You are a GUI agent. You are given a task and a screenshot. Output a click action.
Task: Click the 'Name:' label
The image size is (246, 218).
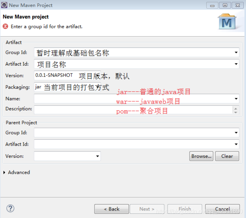tap(13, 99)
